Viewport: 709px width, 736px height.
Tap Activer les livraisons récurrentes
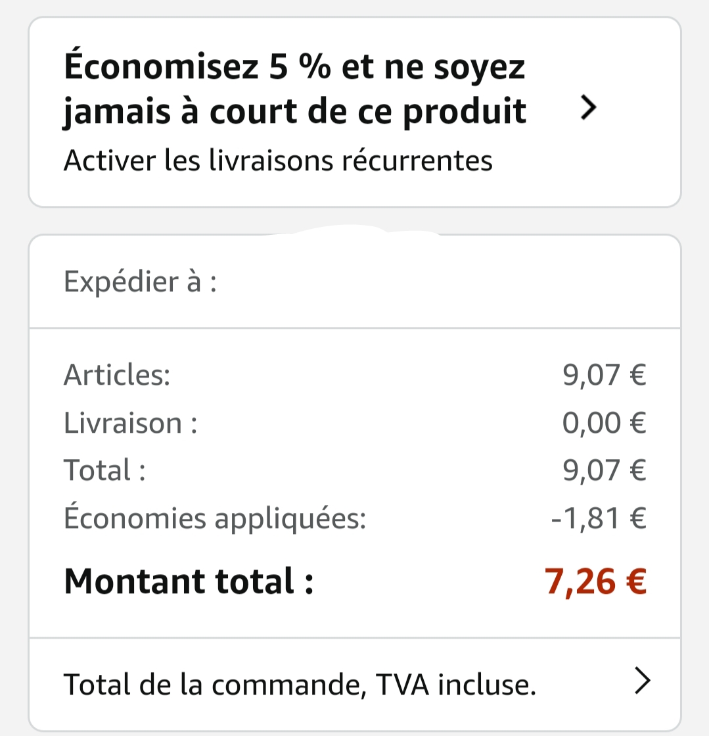(x=277, y=160)
